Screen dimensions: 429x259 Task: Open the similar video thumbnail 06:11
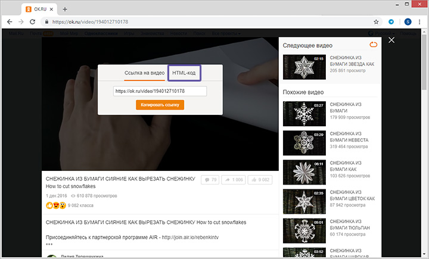pos(304,172)
